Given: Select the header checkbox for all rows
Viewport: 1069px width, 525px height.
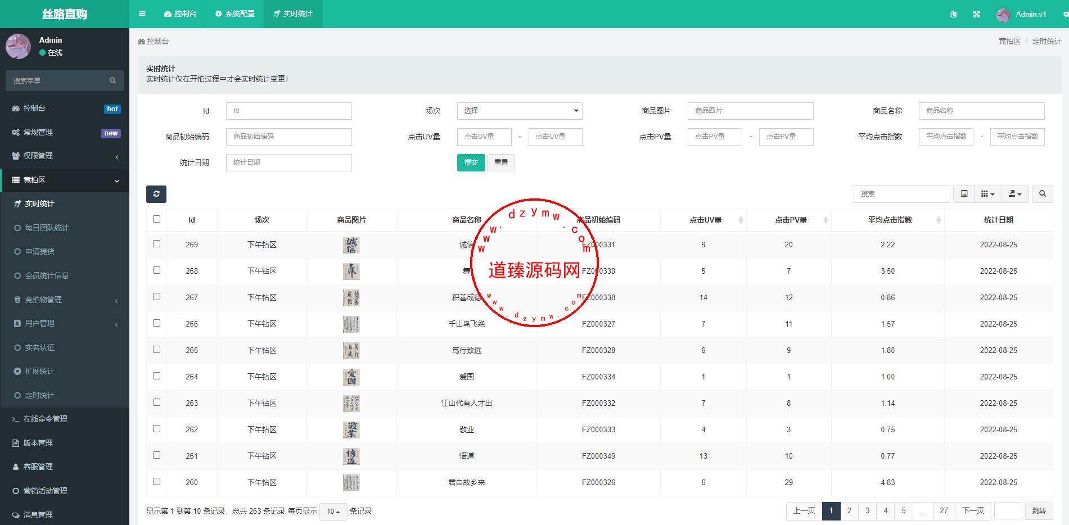Looking at the screenshot, I should pos(156,219).
